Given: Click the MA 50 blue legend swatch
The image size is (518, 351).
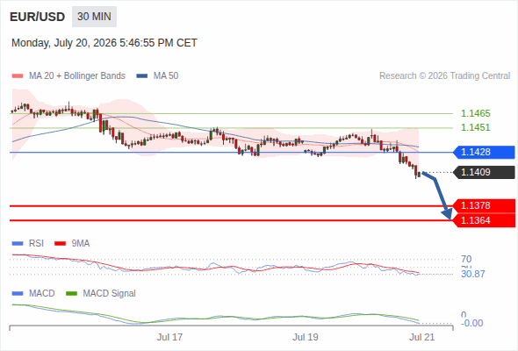Looking at the screenshot, I should [x=142, y=76].
